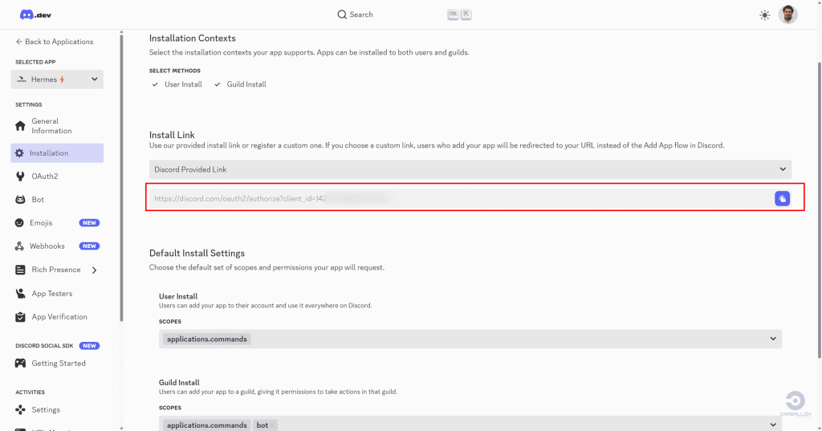
Task: Open General Information settings page
Action: pos(51,126)
